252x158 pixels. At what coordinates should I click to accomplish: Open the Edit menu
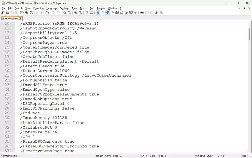click(10, 8)
